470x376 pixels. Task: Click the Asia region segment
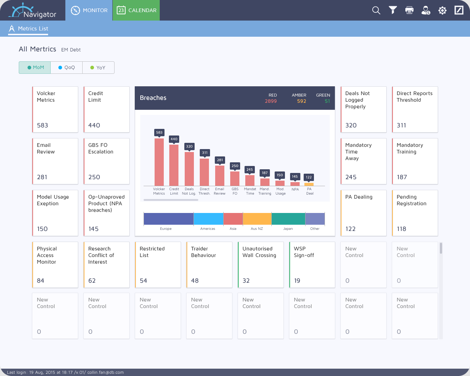coord(233,219)
